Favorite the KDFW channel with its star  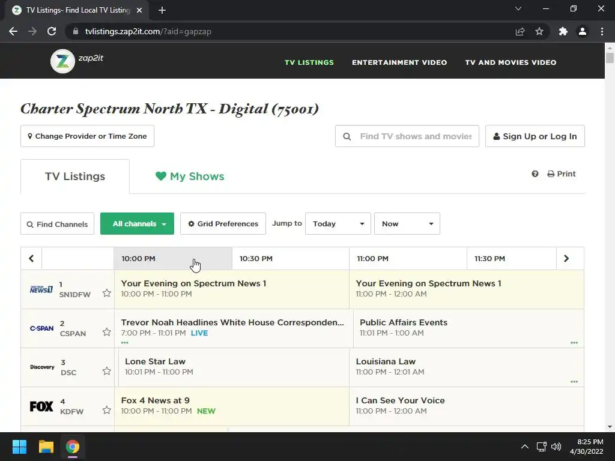[107, 410]
